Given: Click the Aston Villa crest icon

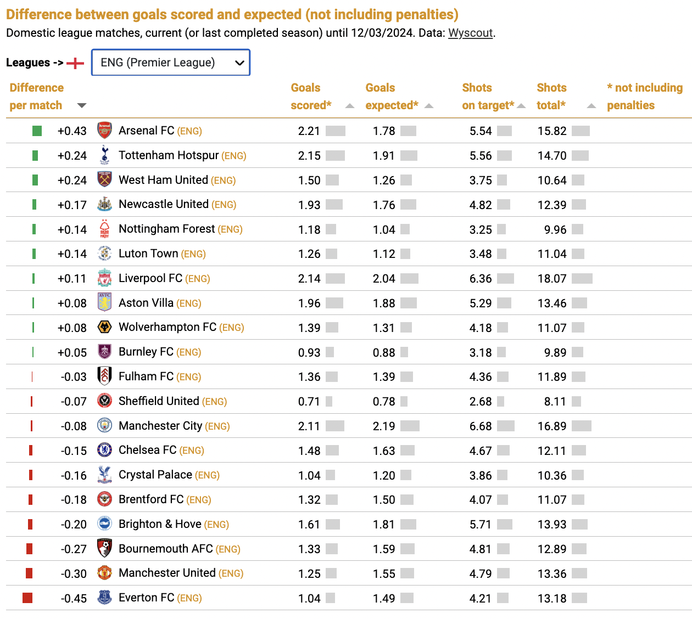Looking at the screenshot, I should [x=104, y=303].
